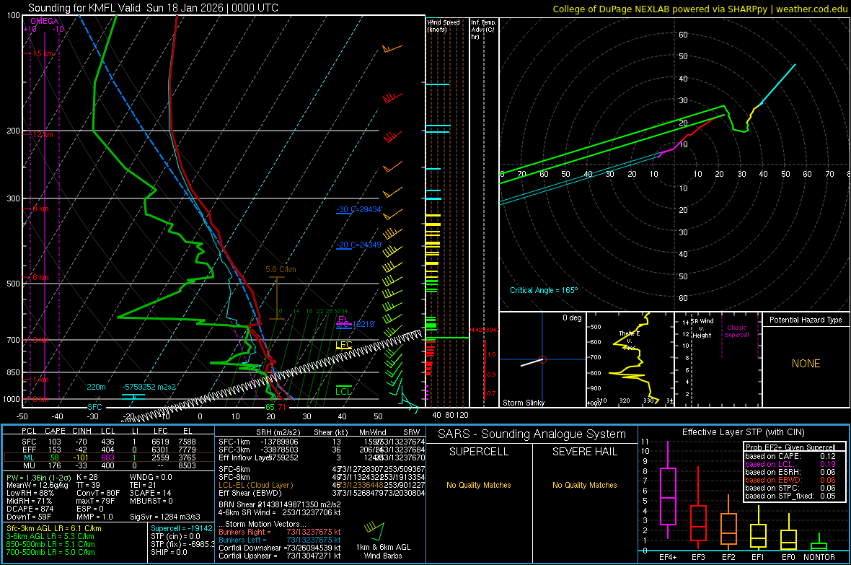Click the Bunkers Right storm motion line
Viewport: 851px width, 565px height.
point(280,532)
